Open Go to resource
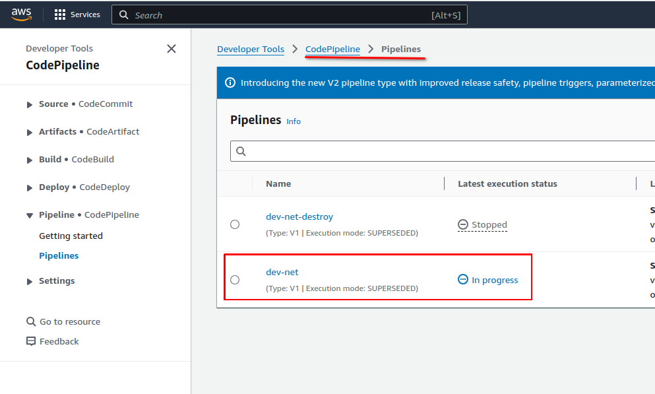Image resolution: width=655 pixels, height=394 pixels. pyautogui.click(x=70, y=321)
